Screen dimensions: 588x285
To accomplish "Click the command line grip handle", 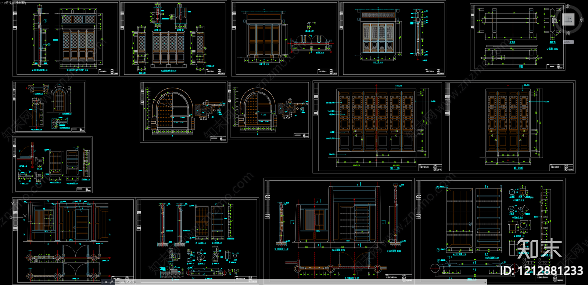I will [x=102, y=282].
